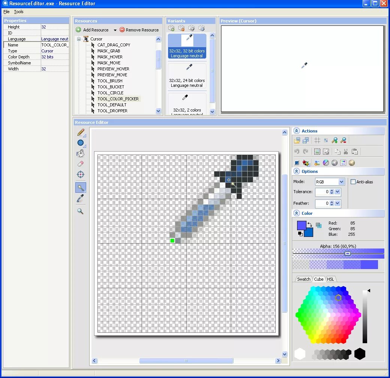The image size is (390, 378).
Task: Collapse the Cursor resource tree
Action: click(x=79, y=39)
